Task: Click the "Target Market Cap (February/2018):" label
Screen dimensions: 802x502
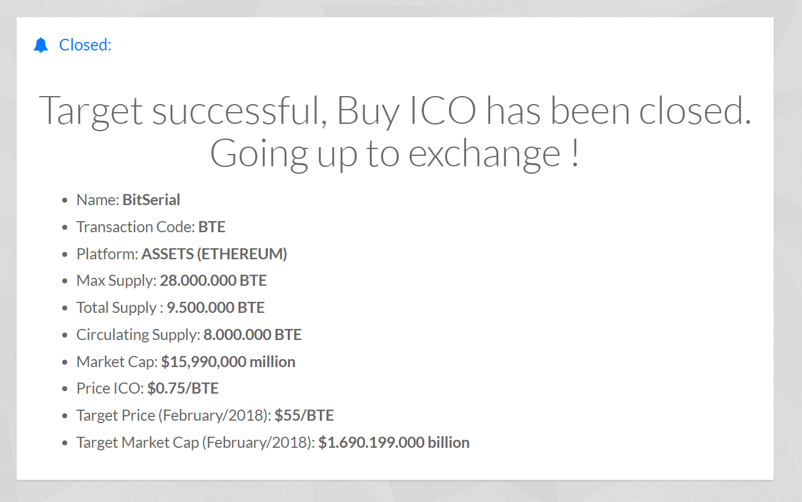Action: tap(195, 442)
